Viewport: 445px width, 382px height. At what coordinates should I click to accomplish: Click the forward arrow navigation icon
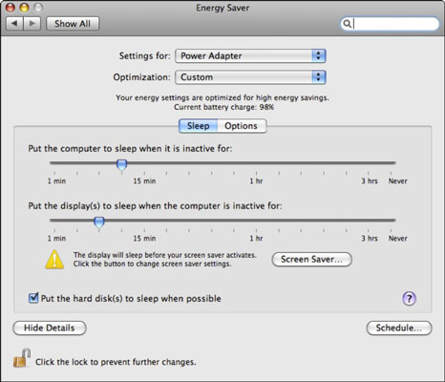tap(32, 24)
